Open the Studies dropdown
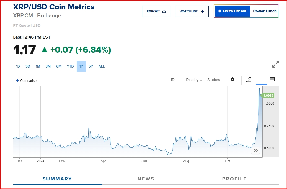The image size is (287, 189). tap(216, 80)
